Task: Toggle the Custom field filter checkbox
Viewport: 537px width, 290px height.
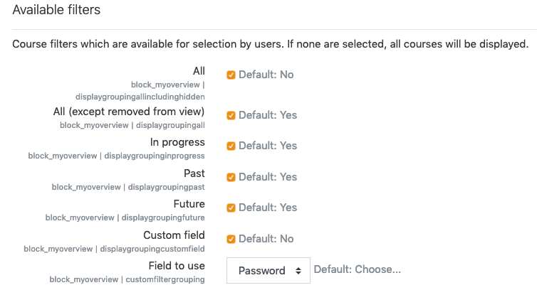Action: 231,239
